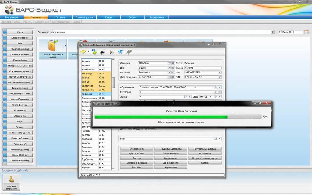312x195 pixels.
Task: Expand the Категория selector arrow
Action: click(x=216, y=92)
